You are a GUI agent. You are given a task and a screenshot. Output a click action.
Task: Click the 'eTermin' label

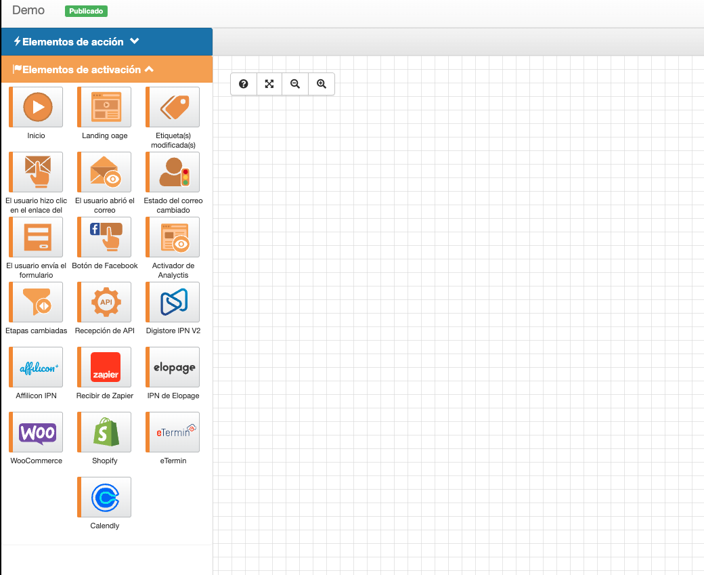(x=173, y=461)
